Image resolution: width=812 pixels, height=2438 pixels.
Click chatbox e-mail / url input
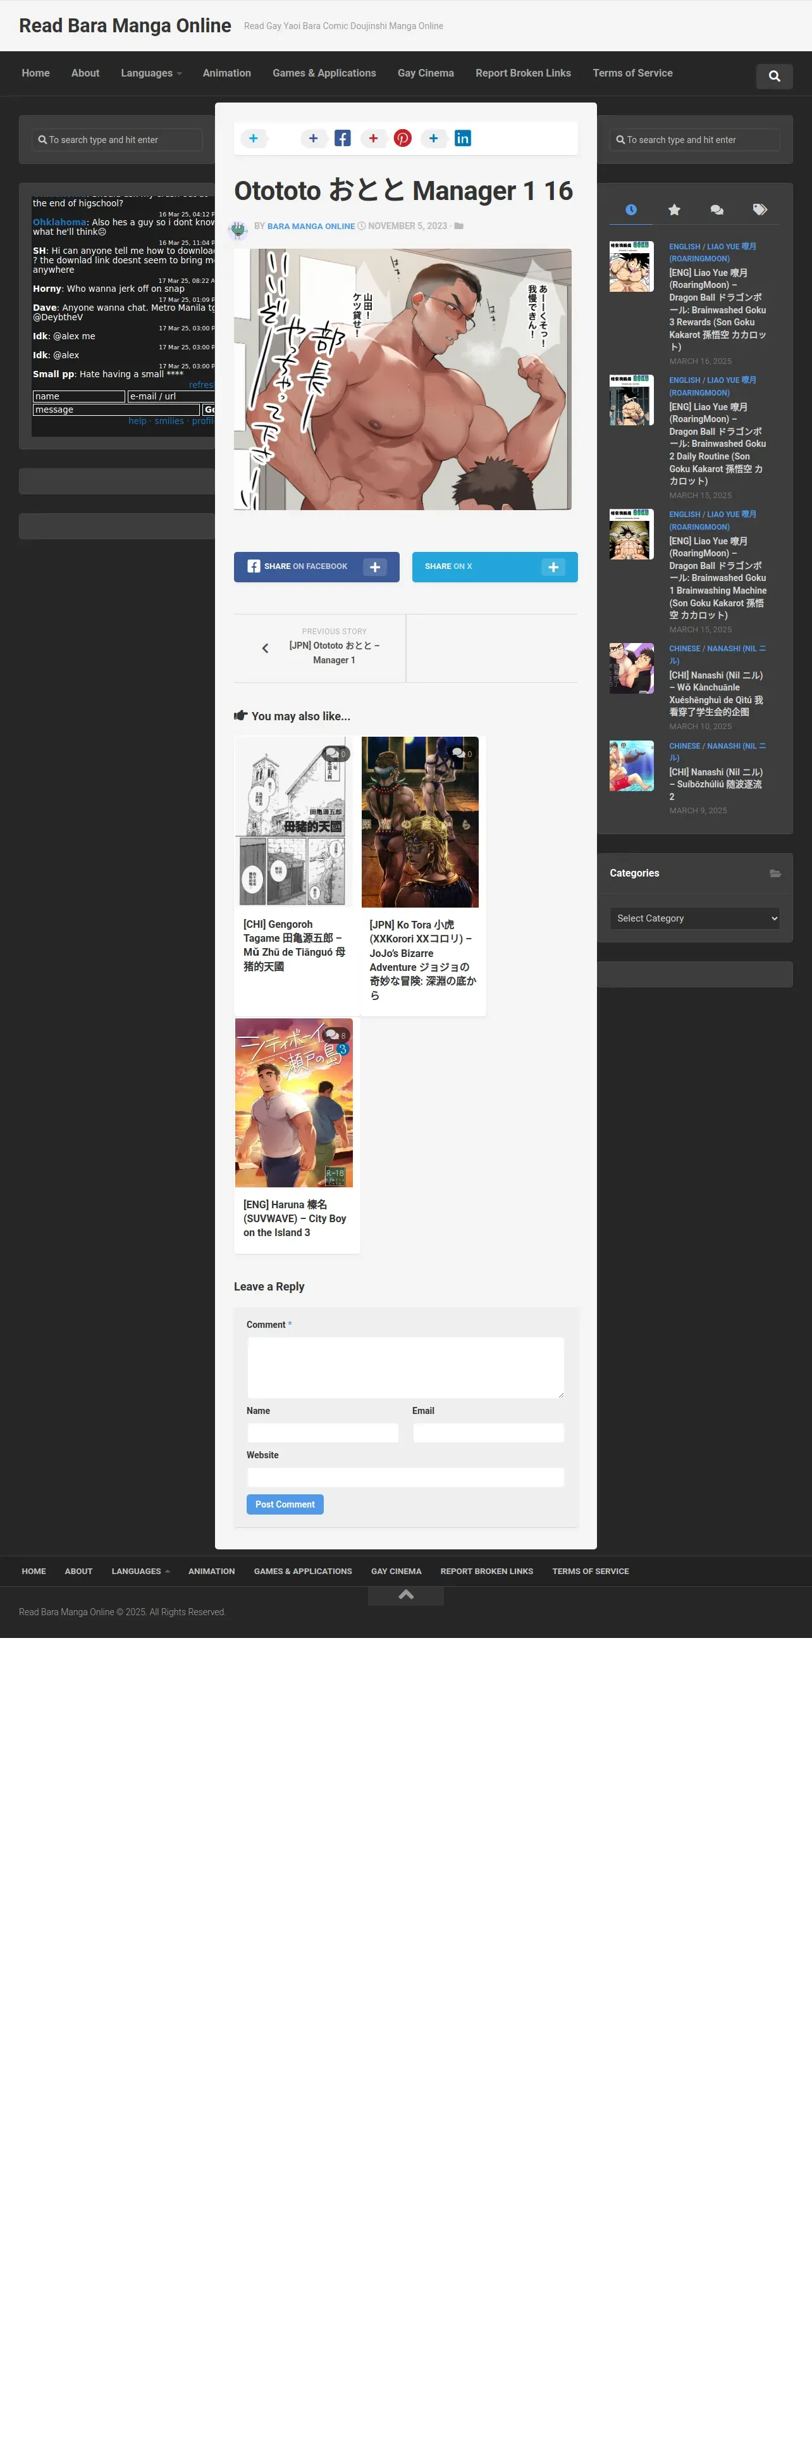click(171, 397)
